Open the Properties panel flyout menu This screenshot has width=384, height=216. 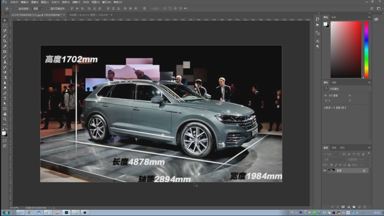click(x=369, y=82)
